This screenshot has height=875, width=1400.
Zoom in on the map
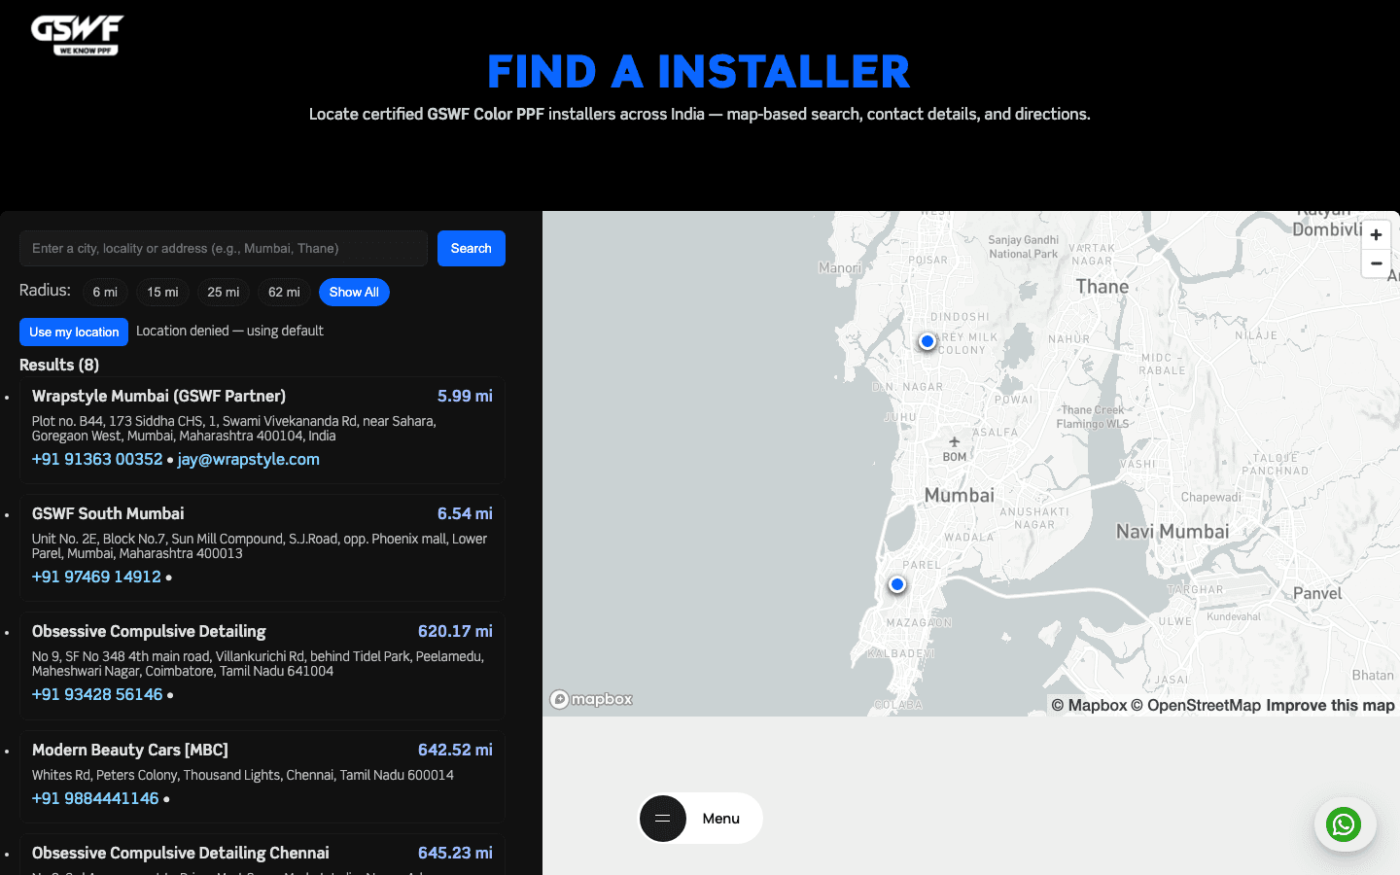tap(1376, 235)
